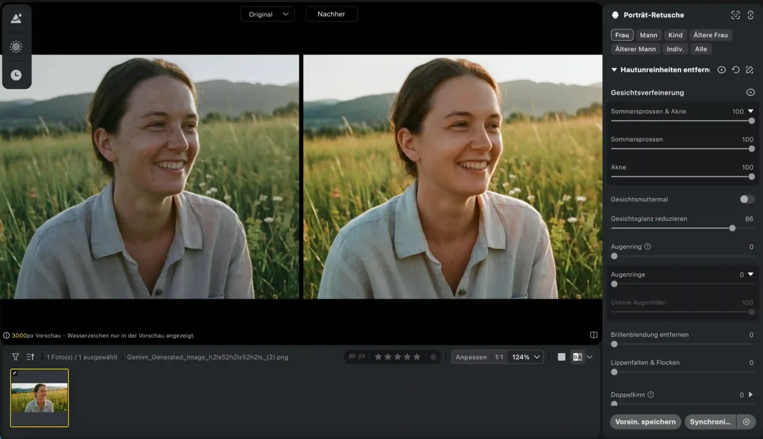This screenshot has height=439, width=763.
Task: Click the Vorein. speichern button
Action: (x=645, y=422)
